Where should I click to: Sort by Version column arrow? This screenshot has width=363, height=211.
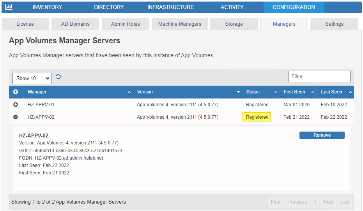pyautogui.click(x=238, y=92)
